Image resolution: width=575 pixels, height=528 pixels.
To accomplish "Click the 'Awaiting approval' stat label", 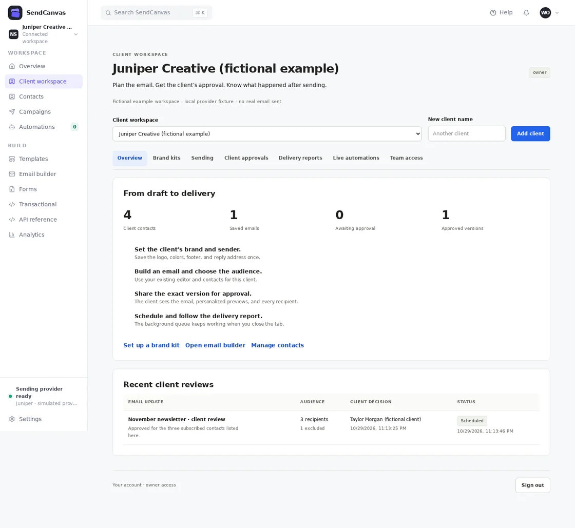I will pos(355,228).
